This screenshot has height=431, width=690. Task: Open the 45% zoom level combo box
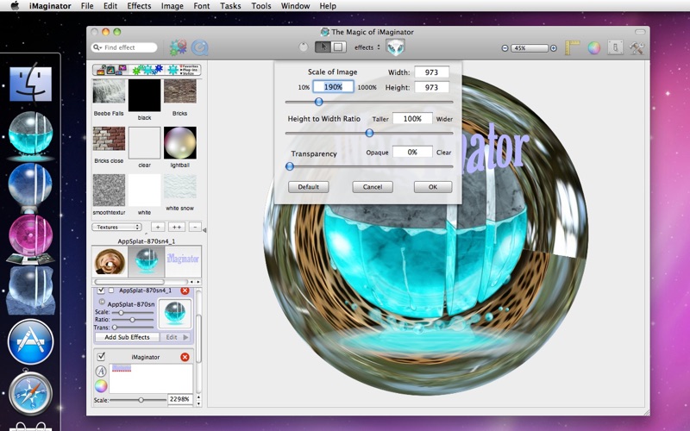coord(529,48)
